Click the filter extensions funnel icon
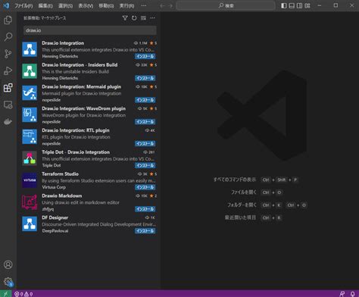 pyautogui.click(x=125, y=18)
